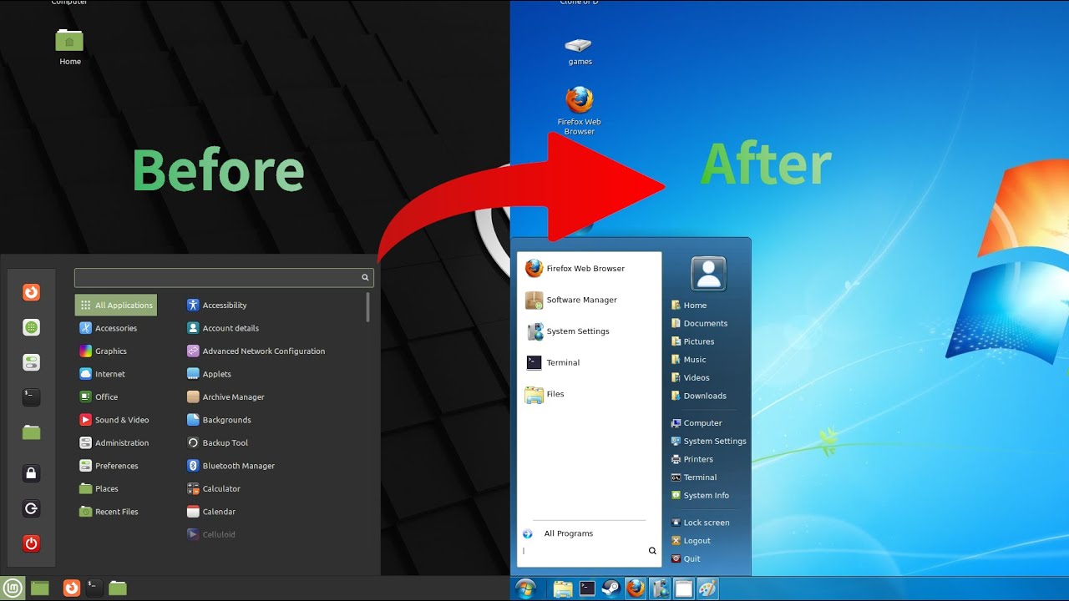Click the dark menu search input field
This screenshot has height=601, width=1069.
pyautogui.click(x=224, y=277)
